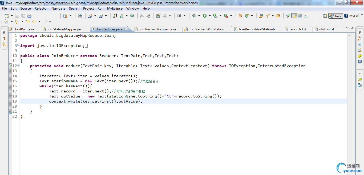This screenshot has width=364, height=175.
Task: Open the MyEclipse menu
Action: (x=115, y=8)
